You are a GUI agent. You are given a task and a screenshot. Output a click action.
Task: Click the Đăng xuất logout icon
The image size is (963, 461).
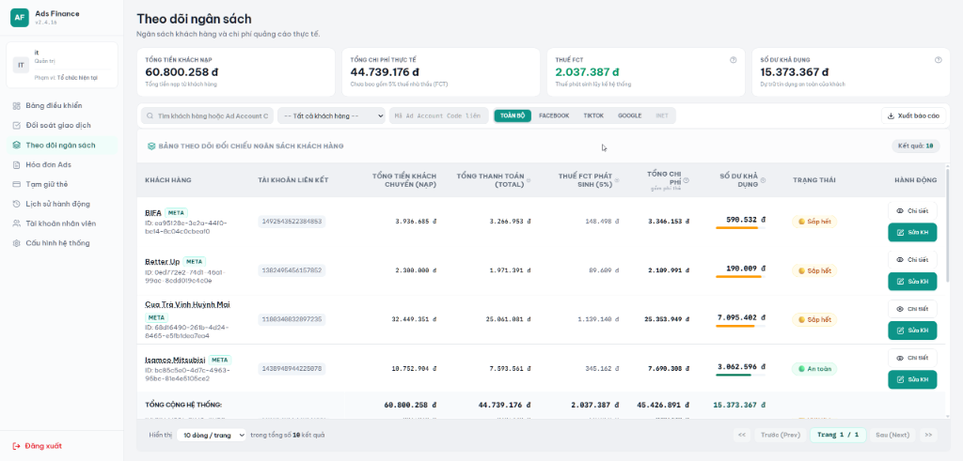pos(17,446)
